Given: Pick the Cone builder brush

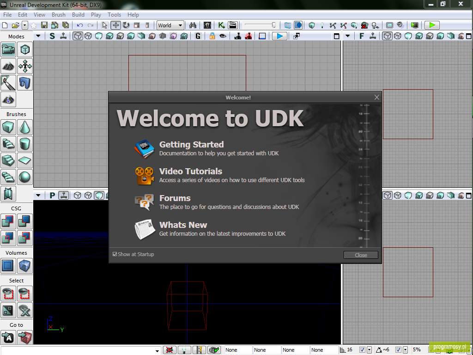Looking at the screenshot, I should (25, 127).
